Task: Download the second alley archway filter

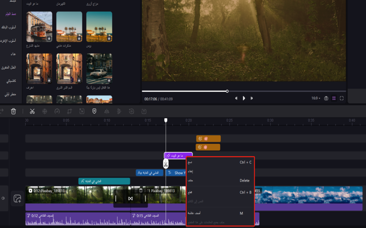Action: click(79, 80)
